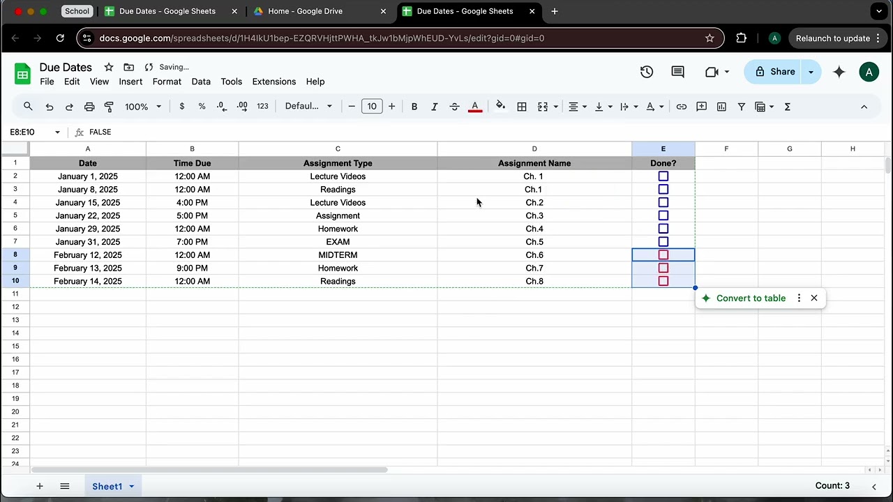
Task: Open the text color picker
Action: point(475,107)
